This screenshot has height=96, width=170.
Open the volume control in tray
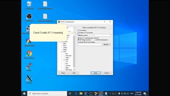click(x=128, y=94)
